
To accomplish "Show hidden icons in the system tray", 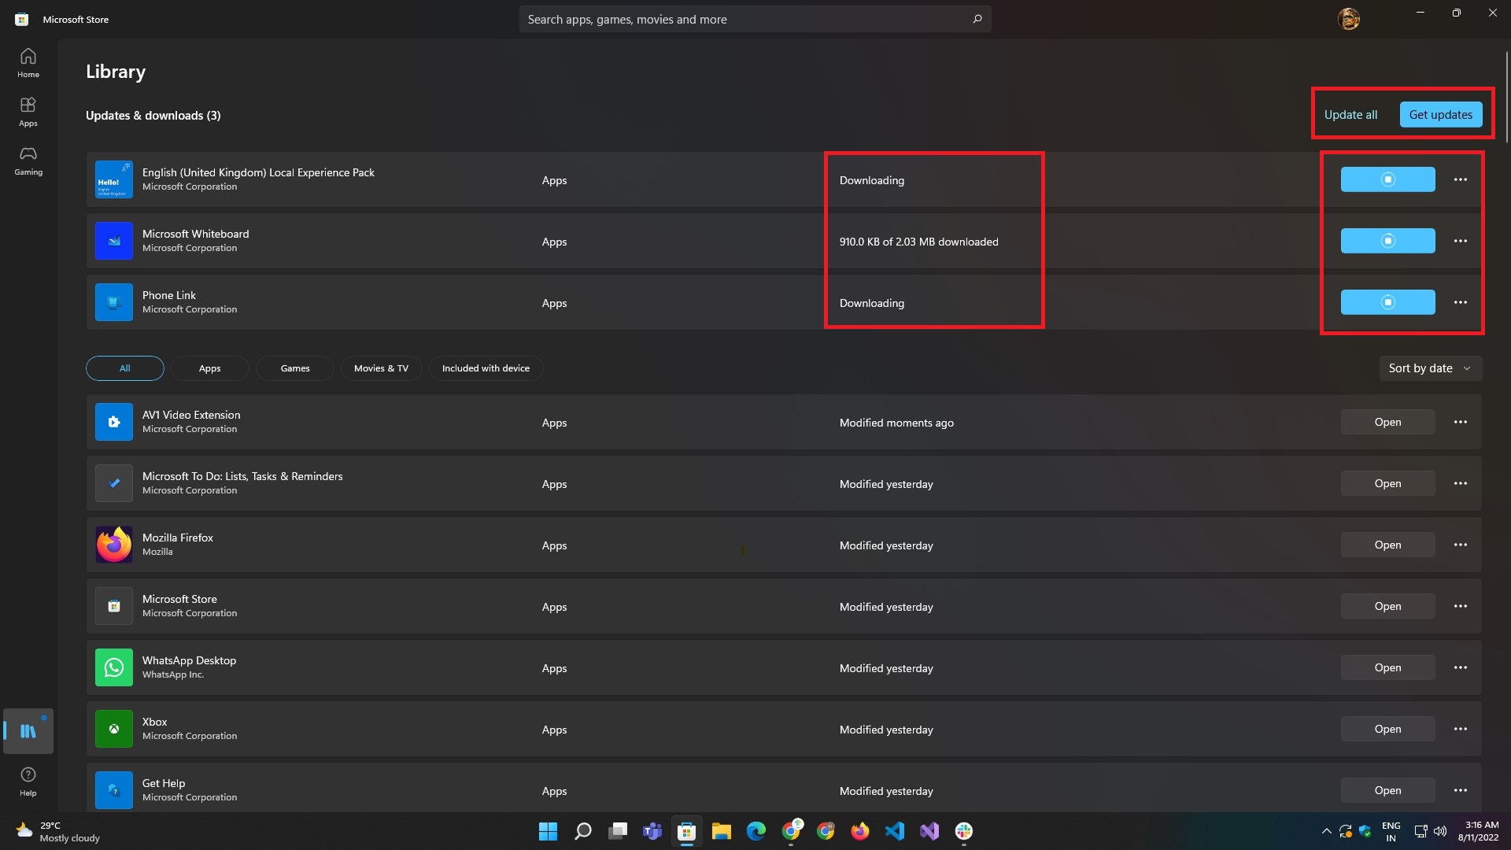I will coord(1326,831).
